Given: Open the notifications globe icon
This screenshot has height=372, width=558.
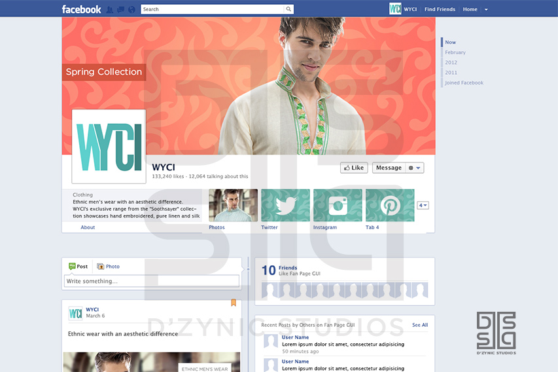Looking at the screenshot, I should (131, 10).
